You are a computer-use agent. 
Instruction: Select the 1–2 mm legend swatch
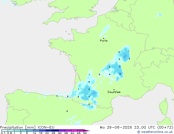(17, 130)
